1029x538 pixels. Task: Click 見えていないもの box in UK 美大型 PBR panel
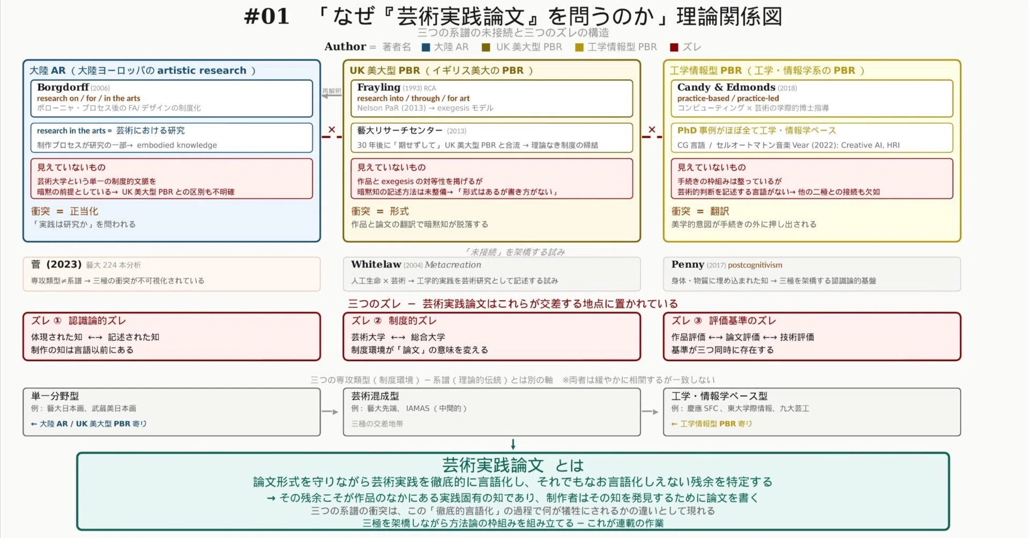tap(492, 179)
